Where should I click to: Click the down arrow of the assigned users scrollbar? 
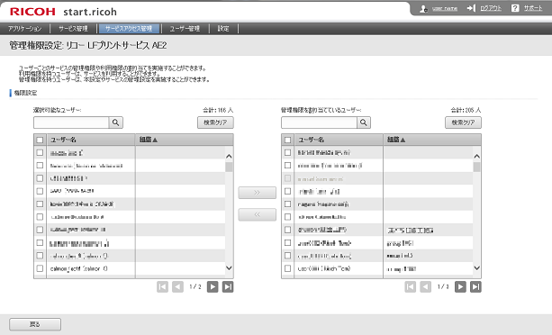coord(476,268)
